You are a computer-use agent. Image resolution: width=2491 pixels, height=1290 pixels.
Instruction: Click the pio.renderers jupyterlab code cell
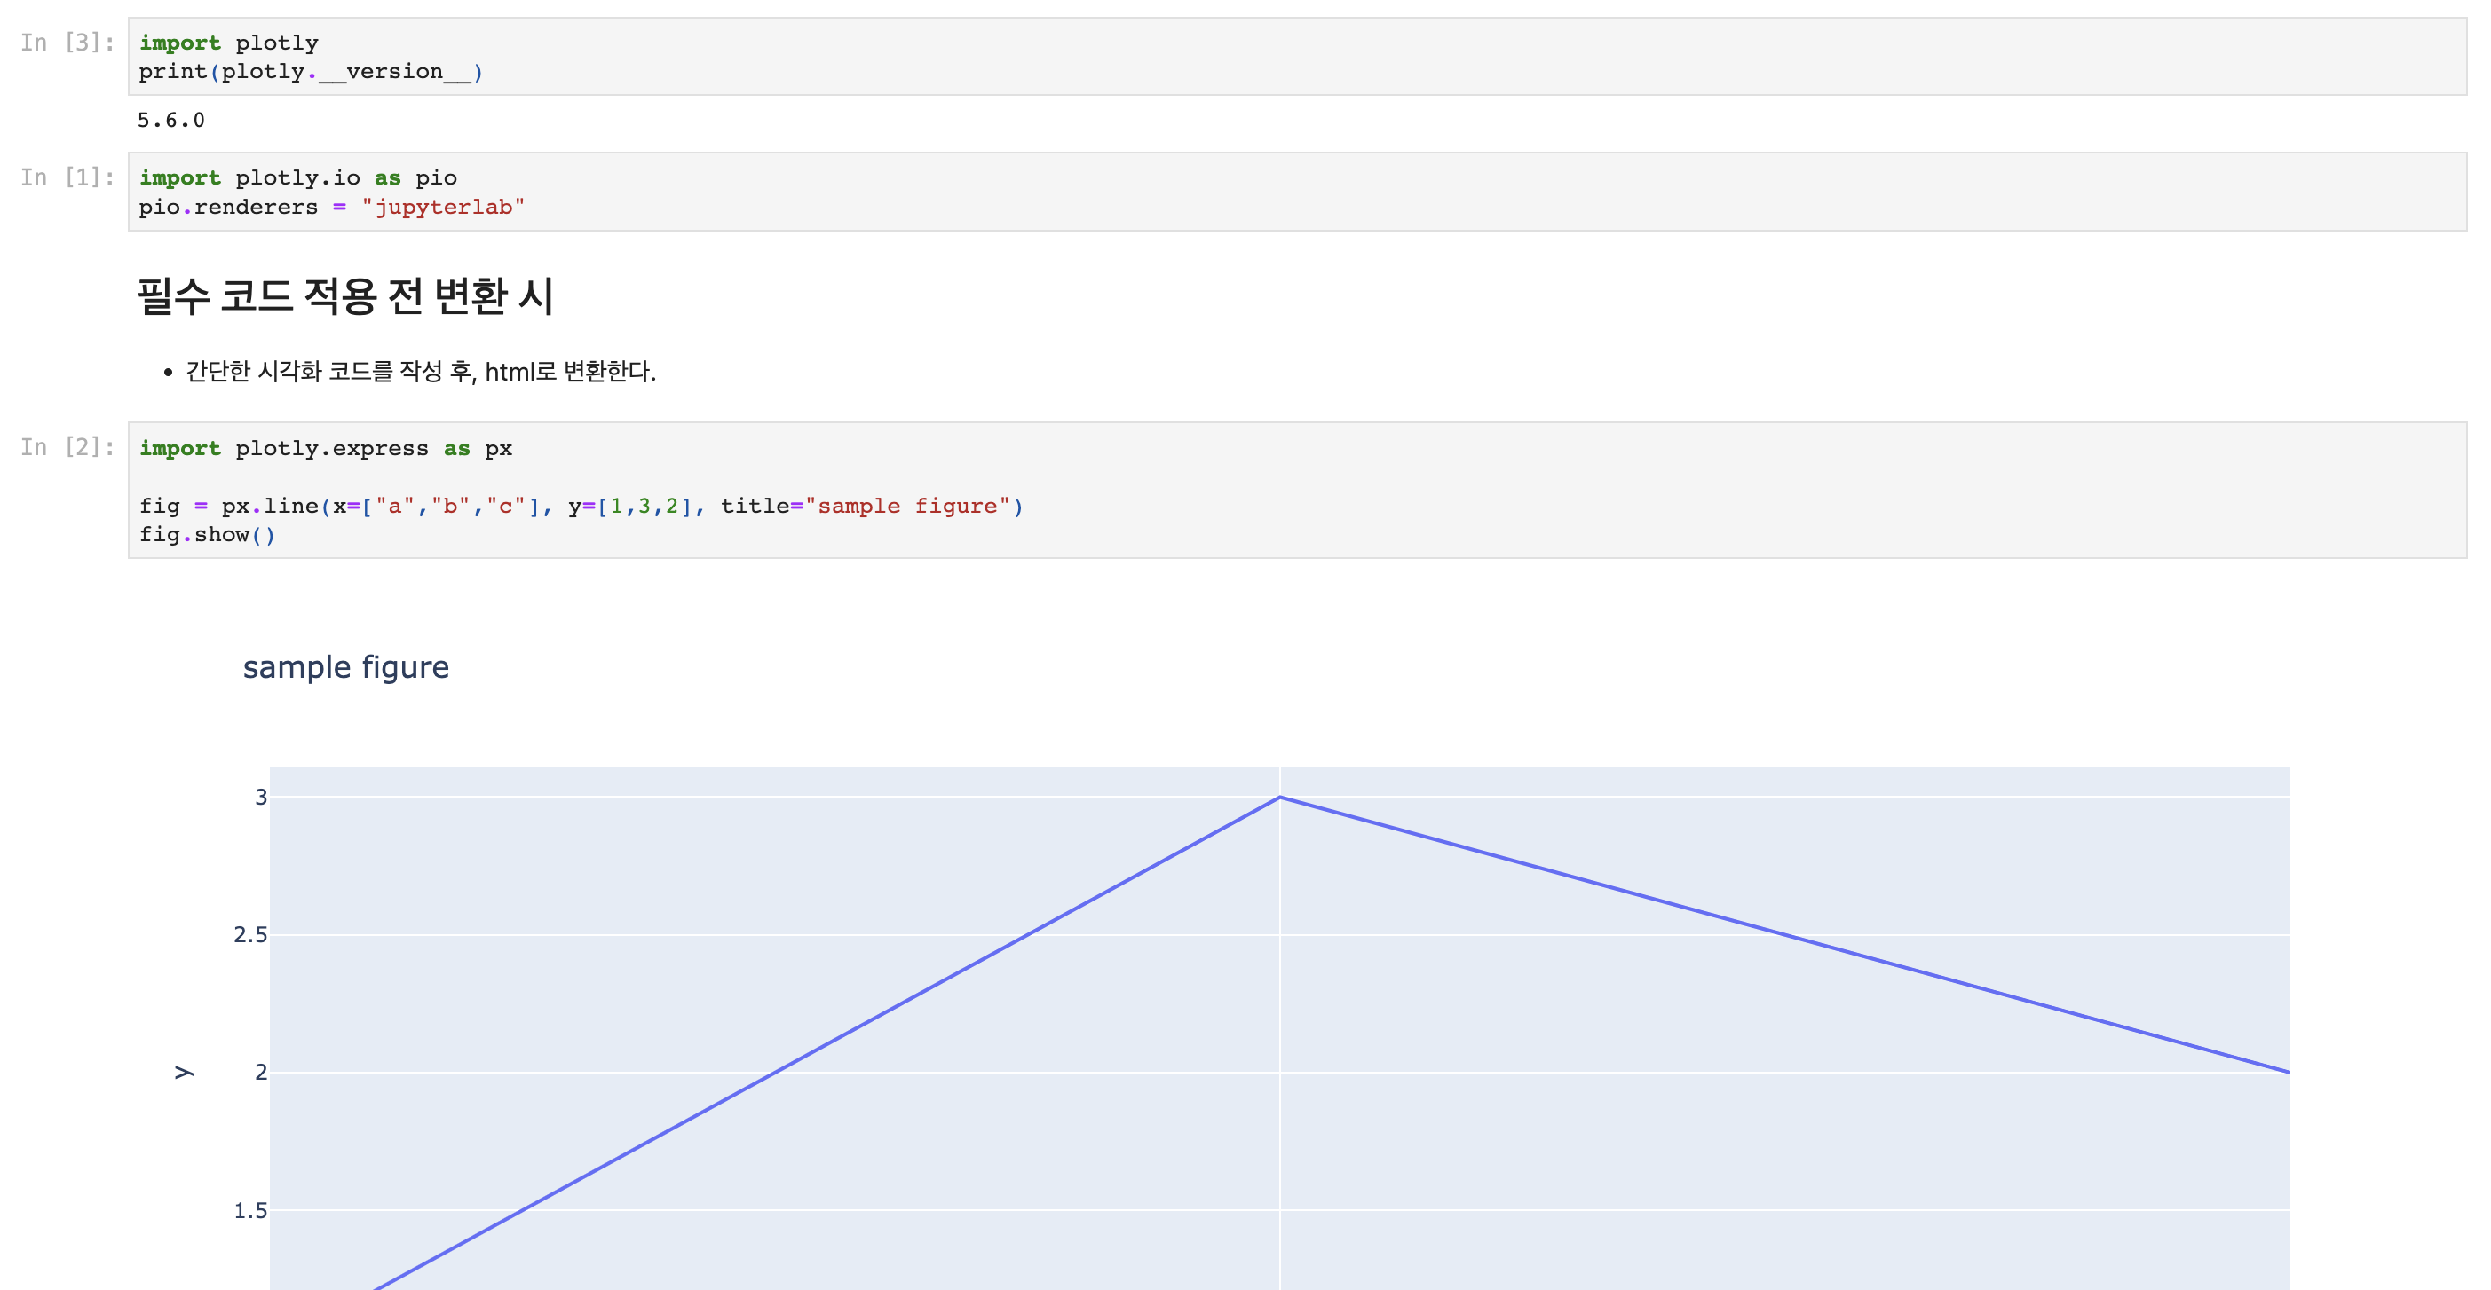pyautogui.click(x=1297, y=192)
